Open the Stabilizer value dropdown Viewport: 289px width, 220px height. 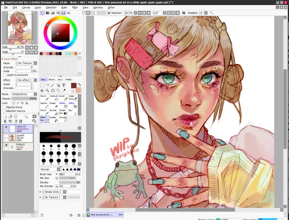(206, 13)
